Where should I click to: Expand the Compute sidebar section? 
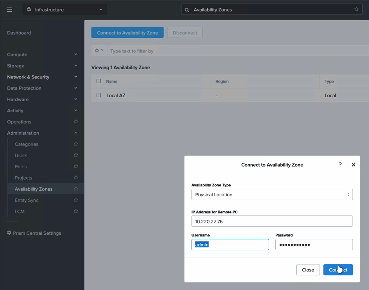tap(75, 55)
